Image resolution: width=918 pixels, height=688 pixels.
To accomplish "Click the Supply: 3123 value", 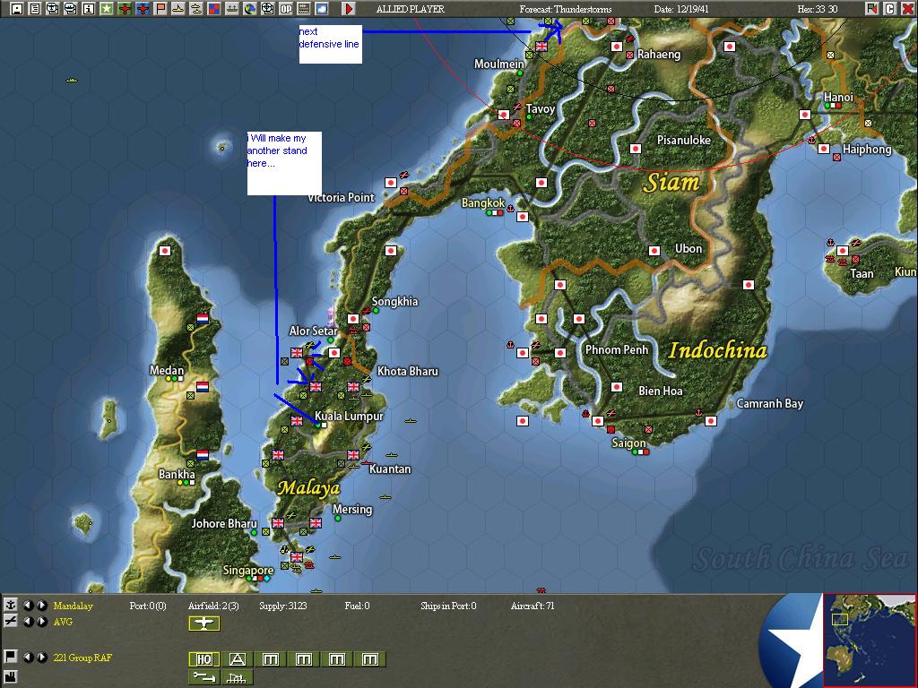I will [283, 606].
